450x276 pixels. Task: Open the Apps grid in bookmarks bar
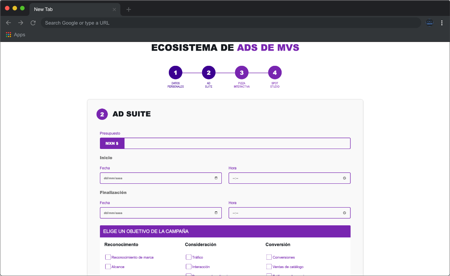(x=9, y=35)
